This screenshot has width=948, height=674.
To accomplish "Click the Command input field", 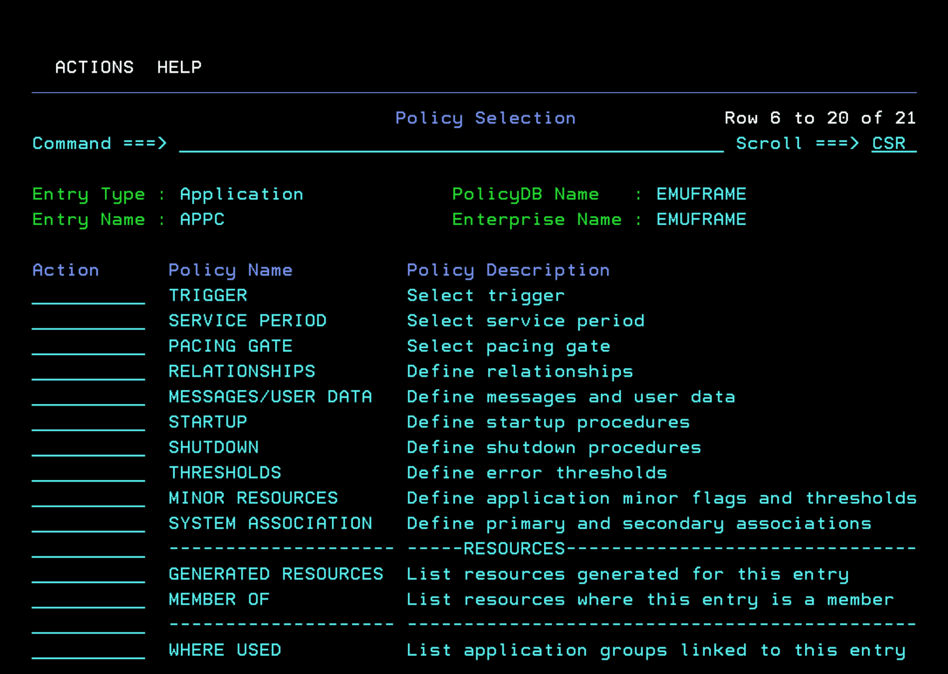I will click(x=451, y=144).
